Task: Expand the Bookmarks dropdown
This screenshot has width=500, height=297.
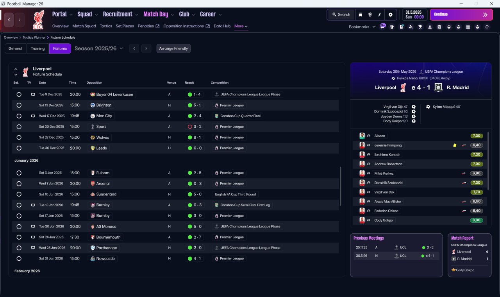Action: point(362,27)
